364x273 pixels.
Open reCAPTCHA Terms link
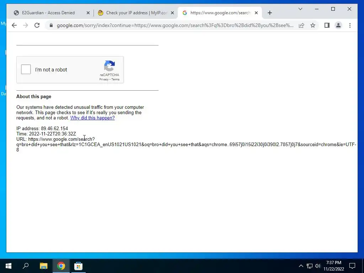116,79
